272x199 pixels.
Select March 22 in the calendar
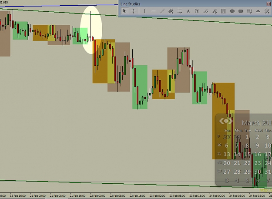click(x=247, y=163)
